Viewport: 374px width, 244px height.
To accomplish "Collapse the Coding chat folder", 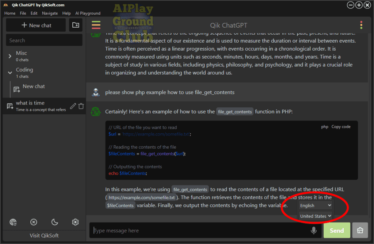I will click(x=10, y=73).
